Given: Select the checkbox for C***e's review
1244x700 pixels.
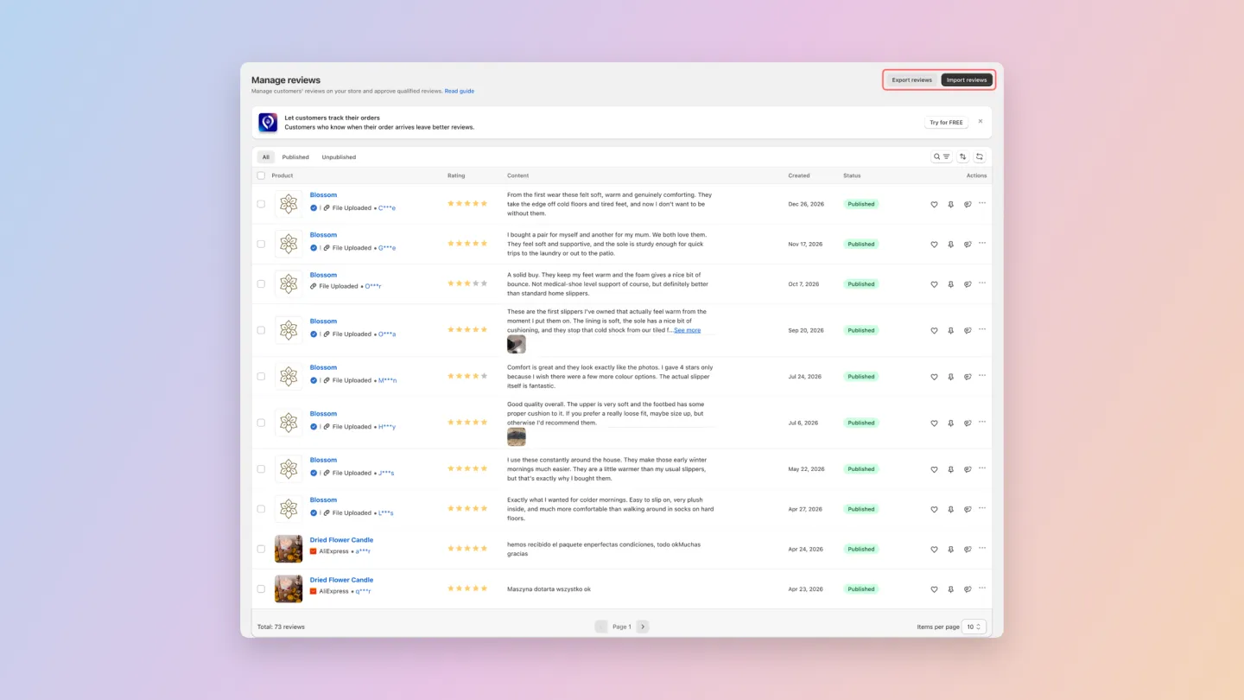Looking at the screenshot, I should (261, 204).
